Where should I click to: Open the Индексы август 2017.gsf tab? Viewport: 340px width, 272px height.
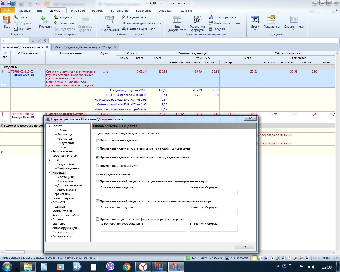pyautogui.click(x=82, y=47)
